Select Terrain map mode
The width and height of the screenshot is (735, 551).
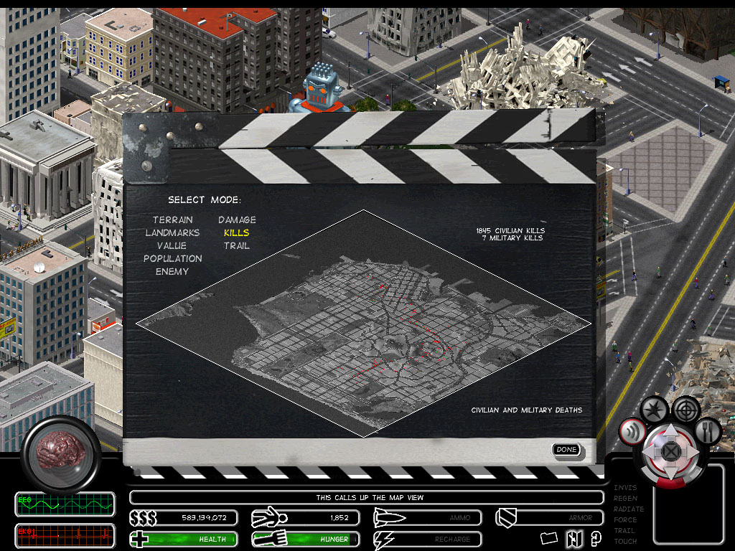pos(172,220)
